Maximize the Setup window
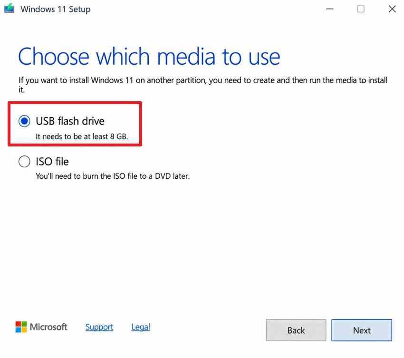The height and width of the screenshot is (358, 404). [361, 9]
